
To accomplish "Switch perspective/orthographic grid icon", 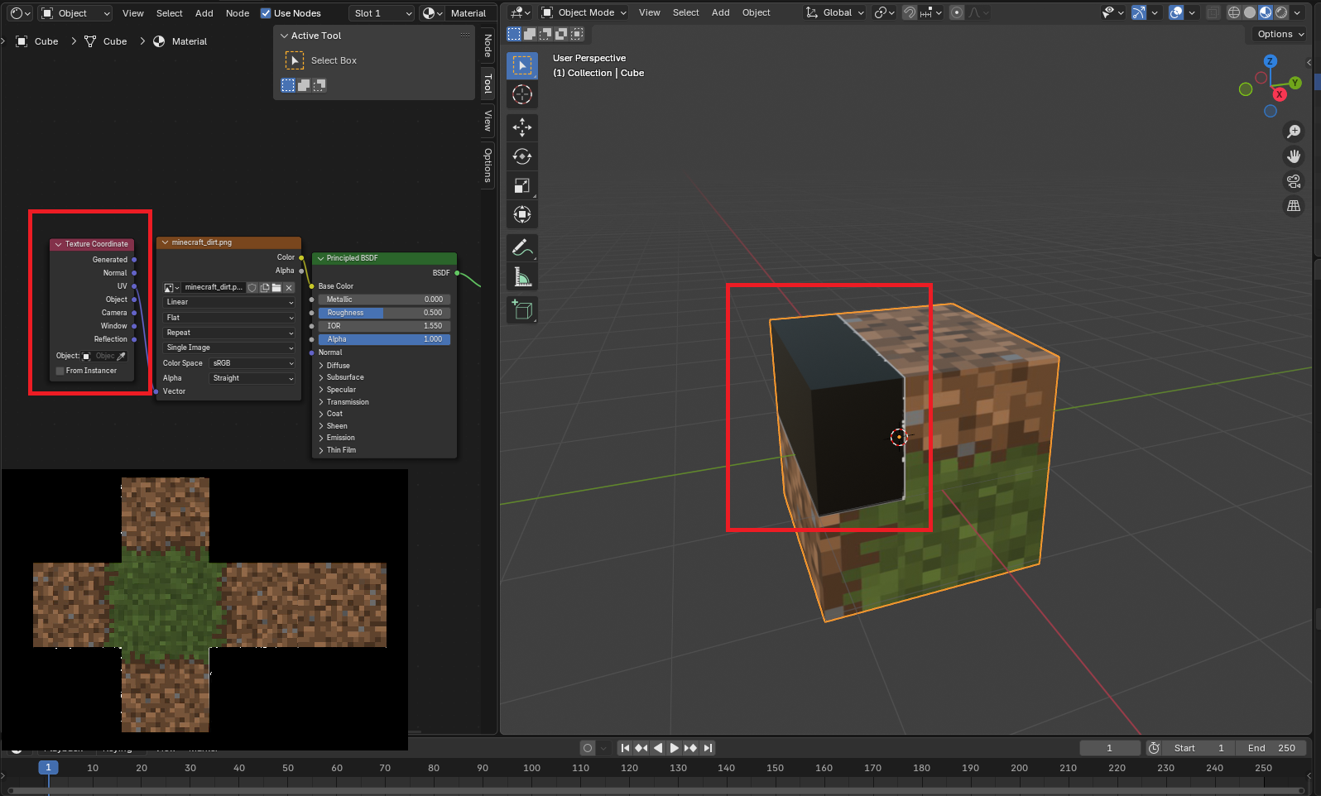I will (x=1294, y=206).
